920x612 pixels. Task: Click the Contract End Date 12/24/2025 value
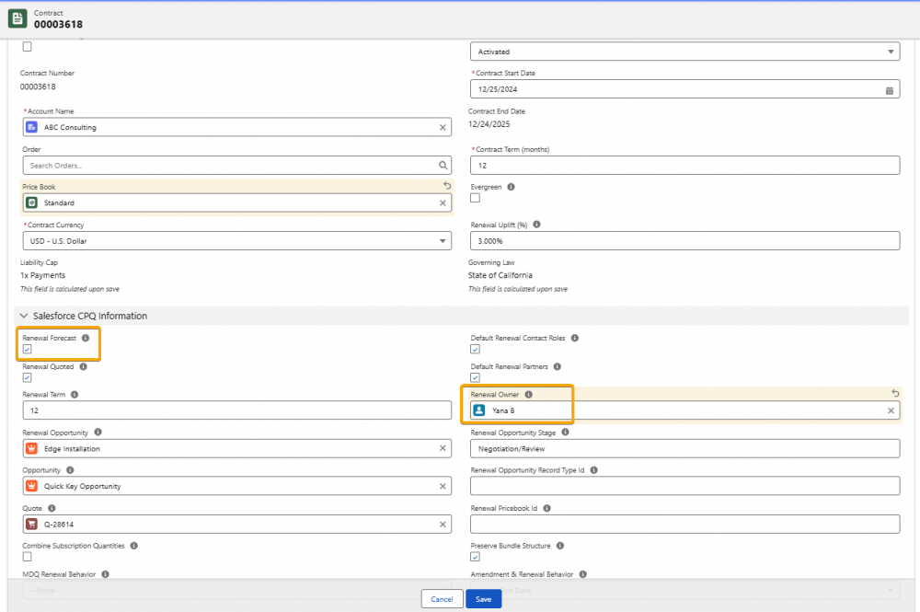tap(489, 124)
